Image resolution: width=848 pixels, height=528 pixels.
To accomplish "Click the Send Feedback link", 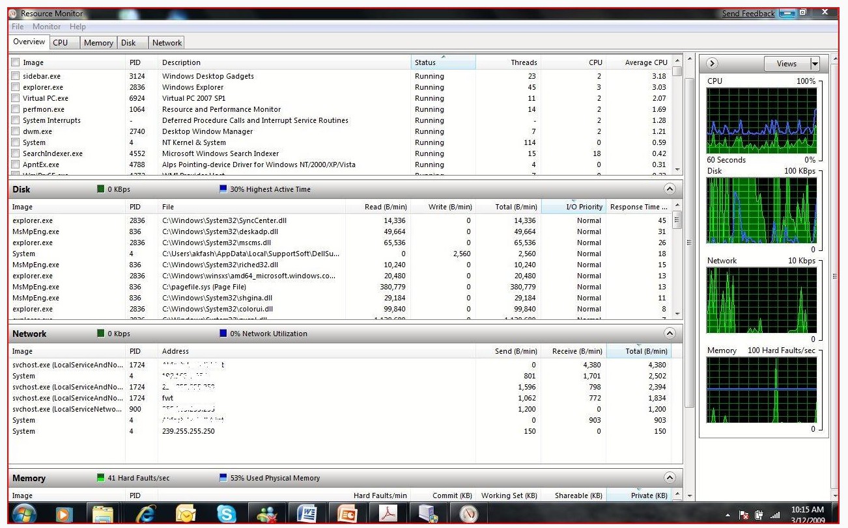I will [x=748, y=14].
